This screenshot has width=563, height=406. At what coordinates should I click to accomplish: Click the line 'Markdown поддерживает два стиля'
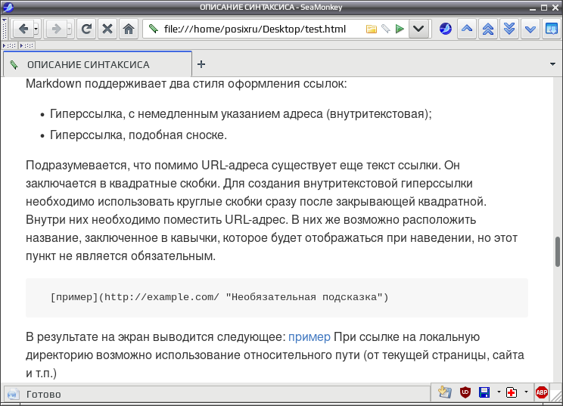(186, 84)
